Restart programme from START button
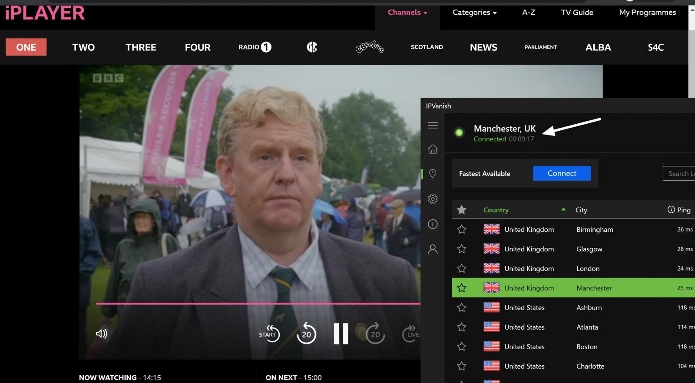 [269, 333]
